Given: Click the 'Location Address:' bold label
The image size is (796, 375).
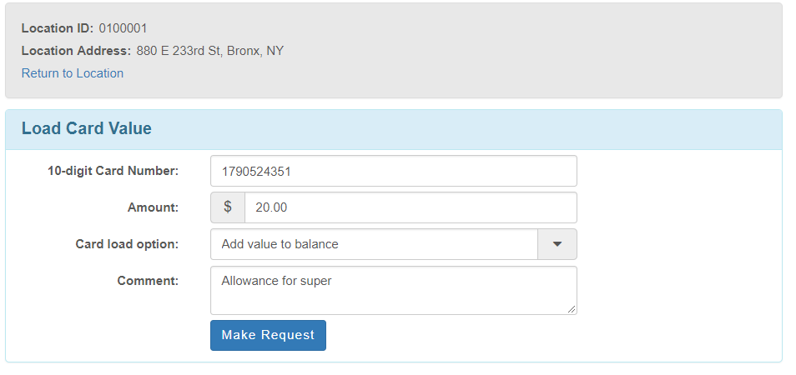Looking at the screenshot, I should (76, 51).
